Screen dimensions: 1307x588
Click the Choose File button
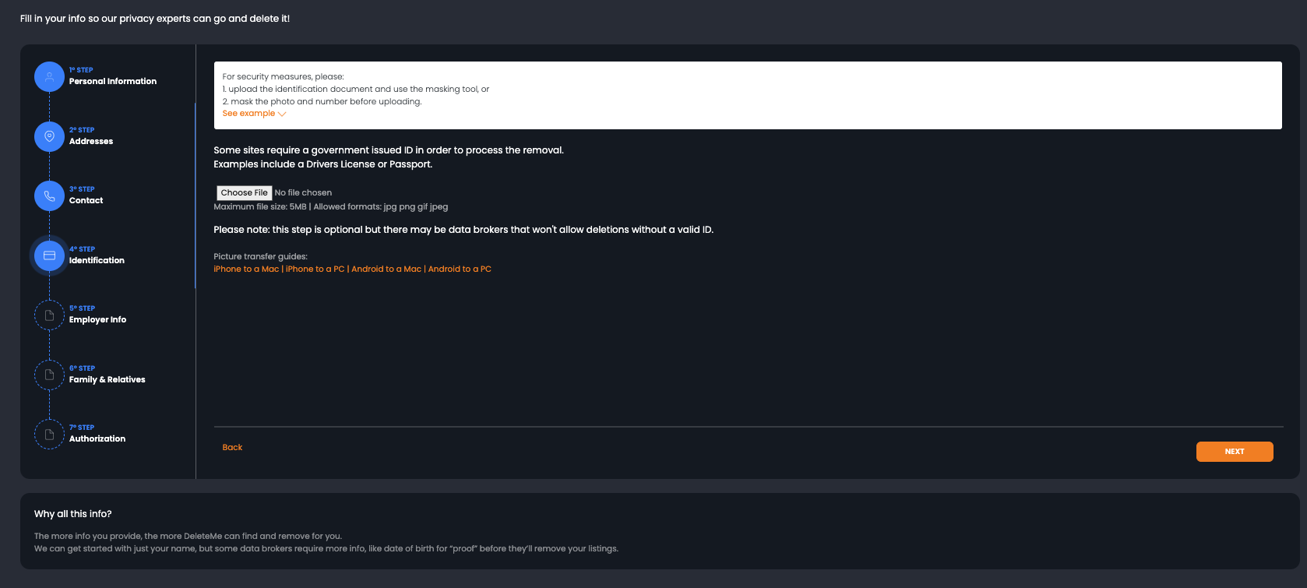pyautogui.click(x=244, y=192)
